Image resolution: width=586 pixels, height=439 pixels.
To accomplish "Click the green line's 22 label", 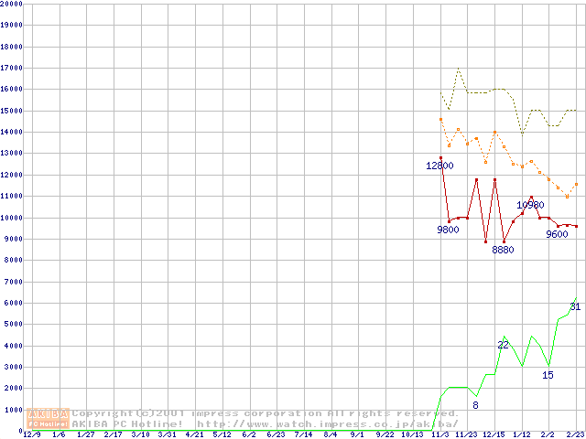I will click(x=503, y=345).
